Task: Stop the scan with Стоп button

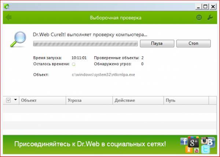Action: 194,43
